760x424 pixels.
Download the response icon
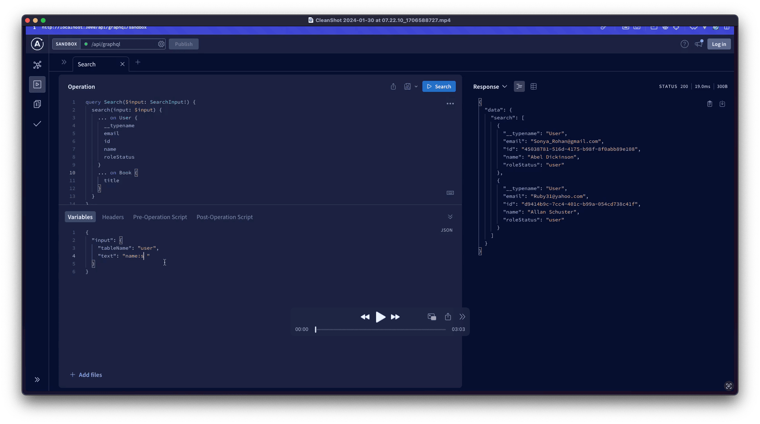(722, 104)
